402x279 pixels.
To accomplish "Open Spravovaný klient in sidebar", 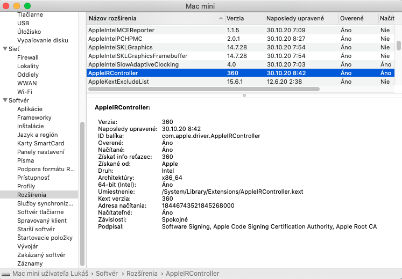I will click(42, 221).
